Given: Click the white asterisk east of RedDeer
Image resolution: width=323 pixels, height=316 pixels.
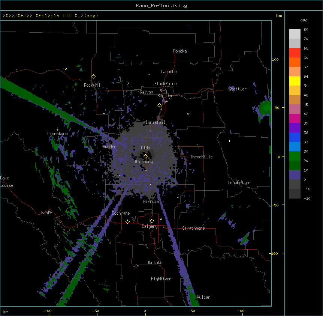Looking at the screenshot, I should click(x=188, y=114).
